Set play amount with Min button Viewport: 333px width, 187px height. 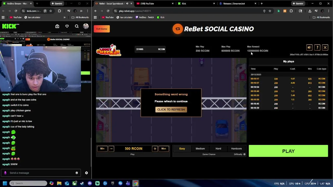[x=102, y=149]
